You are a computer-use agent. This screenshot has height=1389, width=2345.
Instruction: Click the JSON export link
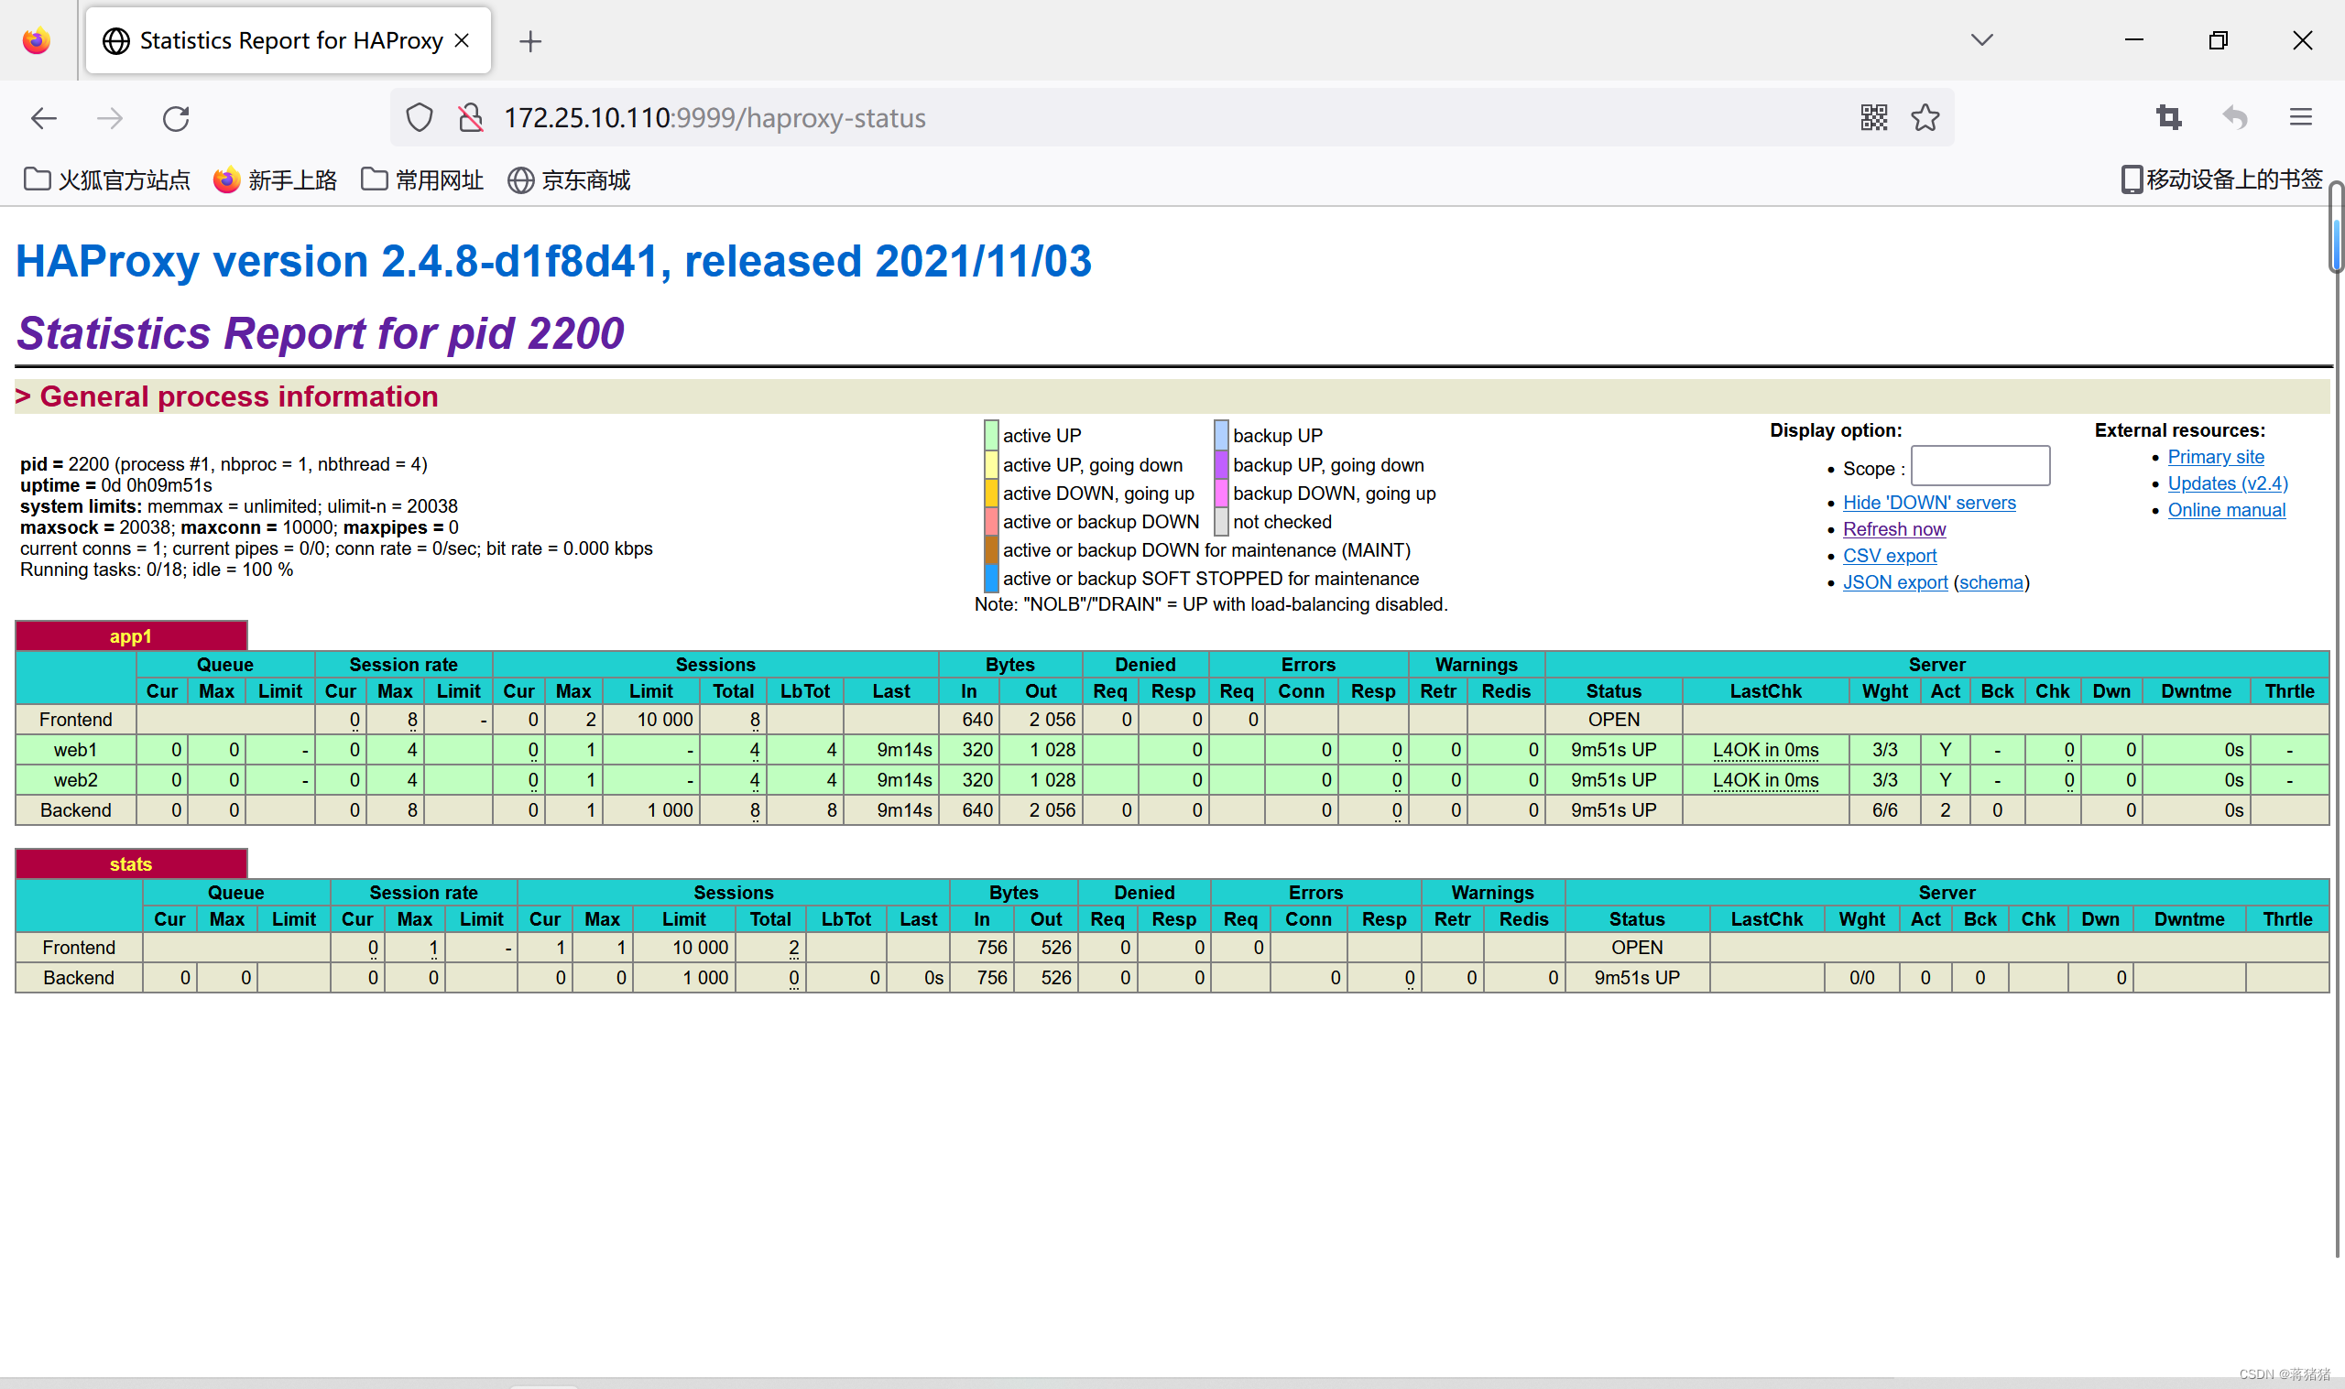[1894, 582]
